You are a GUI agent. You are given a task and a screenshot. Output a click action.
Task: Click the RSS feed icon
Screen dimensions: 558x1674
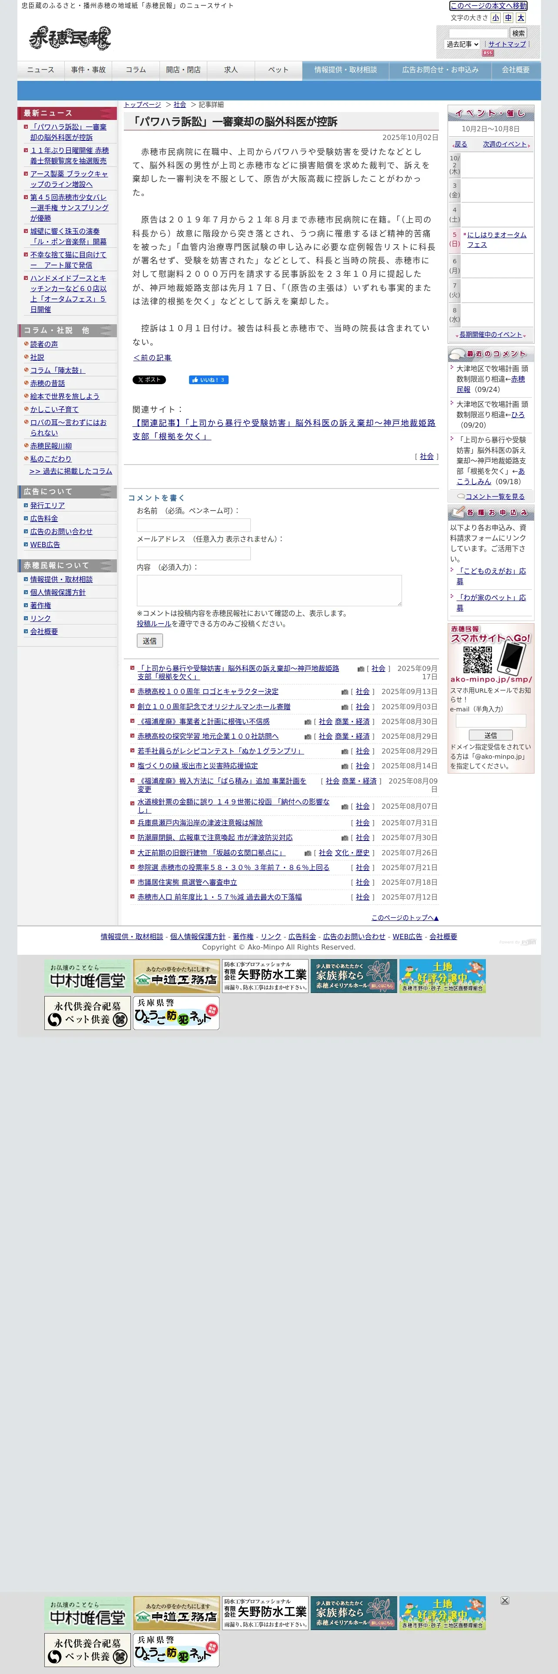click(488, 53)
